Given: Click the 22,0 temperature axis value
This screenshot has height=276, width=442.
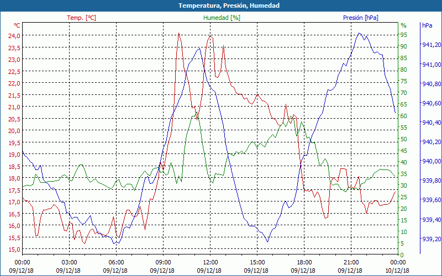Looking at the screenshot, I should [14, 83].
